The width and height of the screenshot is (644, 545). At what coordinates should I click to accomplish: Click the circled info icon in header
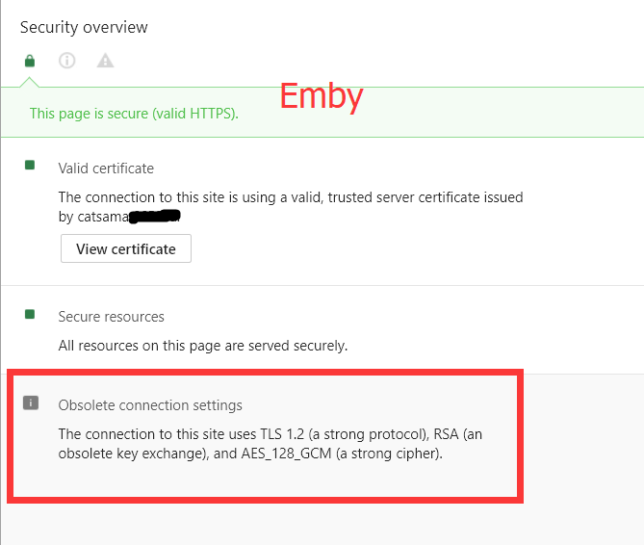[67, 61]
